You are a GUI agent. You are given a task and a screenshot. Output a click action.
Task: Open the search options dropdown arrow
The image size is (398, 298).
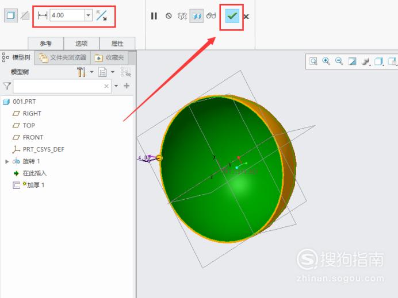[x=116, y=86]
